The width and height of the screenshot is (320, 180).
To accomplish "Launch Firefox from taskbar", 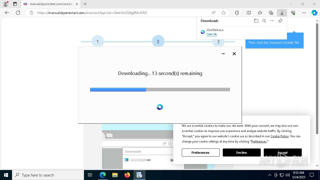I will pos(127,175).
